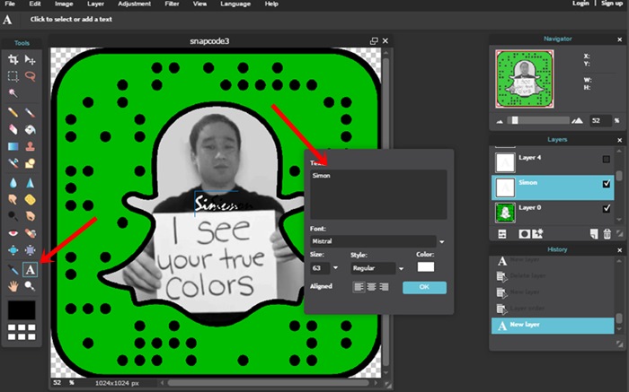Select the Eraser tool
Screen dimensions: 629x392
pos(13,129)
